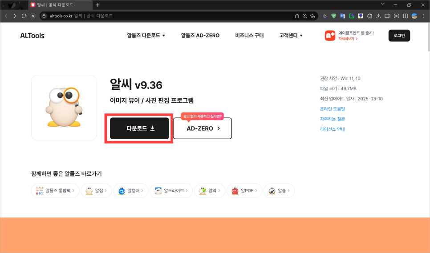
Task: Reload the page
Action: tap(24, 16)
